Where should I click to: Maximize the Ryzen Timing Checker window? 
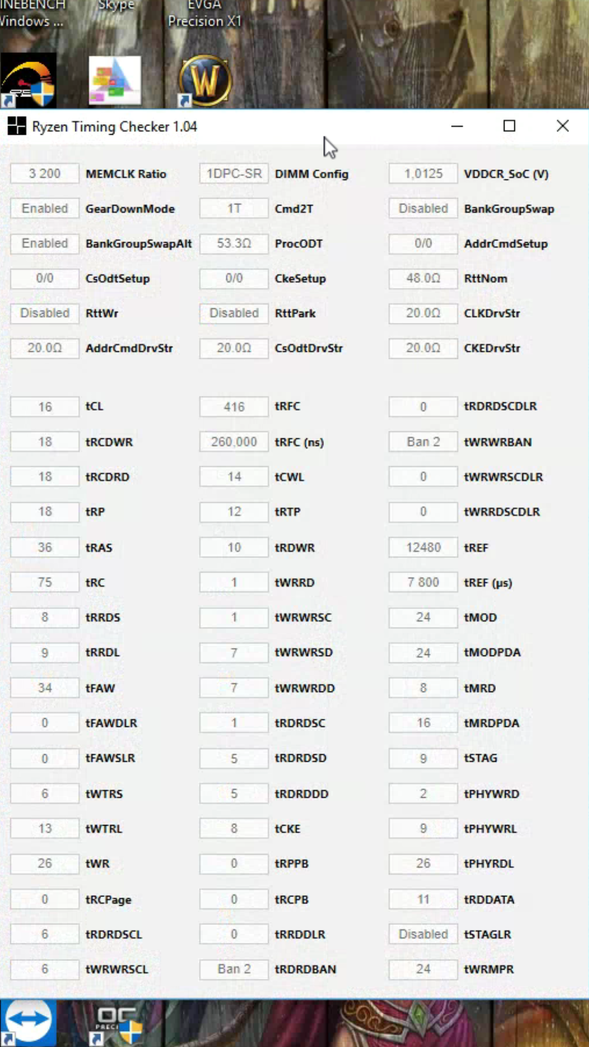click(x=509, y=127)
